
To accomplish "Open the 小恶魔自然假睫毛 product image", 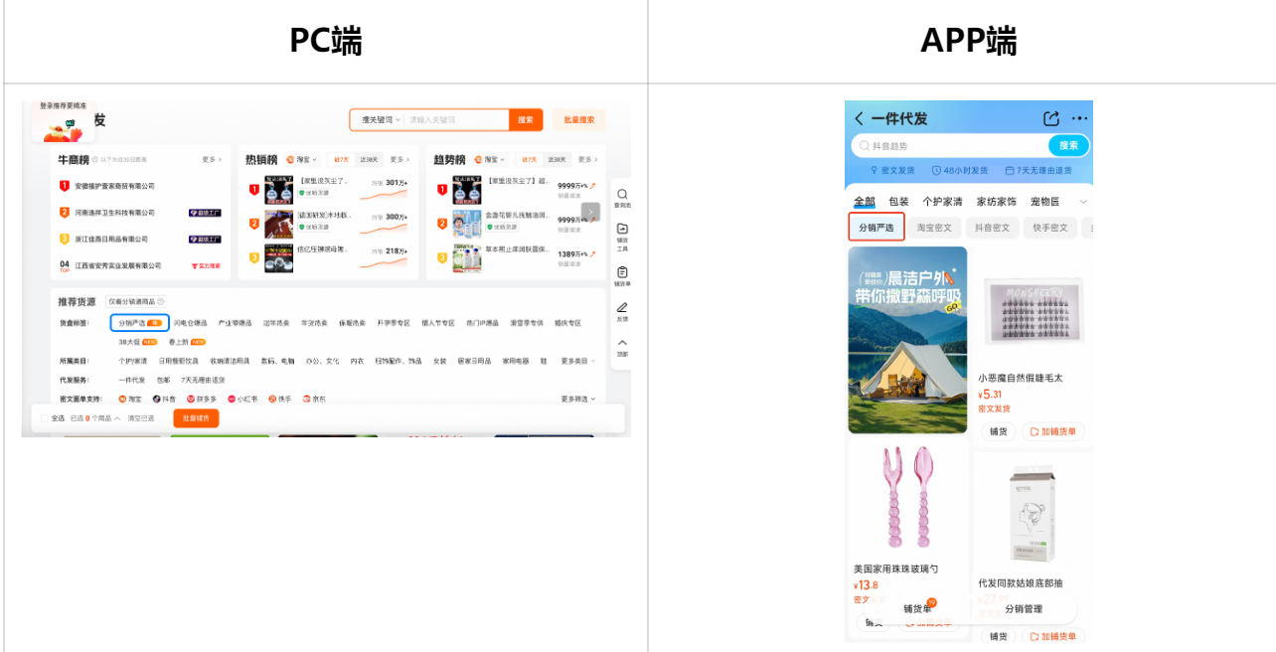I will (x=1033, y=311).
